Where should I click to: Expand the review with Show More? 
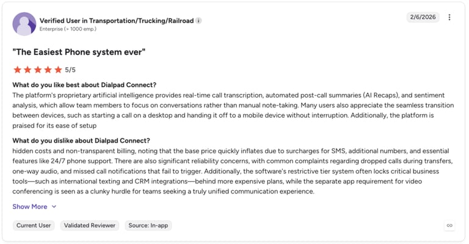pos(30,207)
